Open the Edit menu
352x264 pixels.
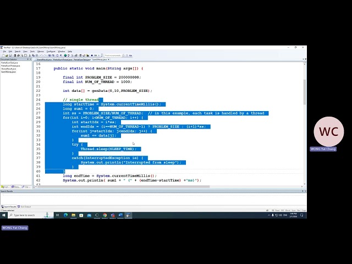click(x=10, y=51)
